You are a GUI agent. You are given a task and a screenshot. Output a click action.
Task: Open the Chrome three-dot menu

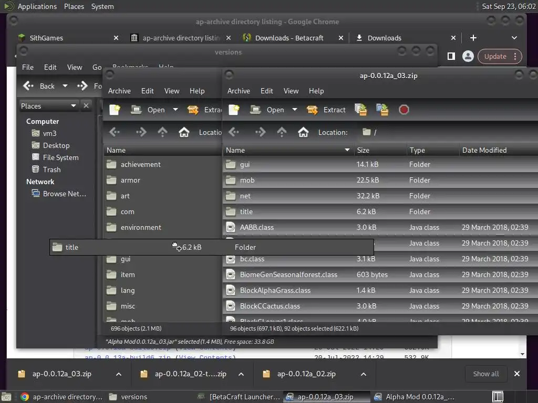click(x=515, y=56)
